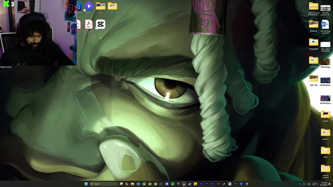Click the taskbar Search box
Screen dimensions: 333x187
[x=104, y=184]
